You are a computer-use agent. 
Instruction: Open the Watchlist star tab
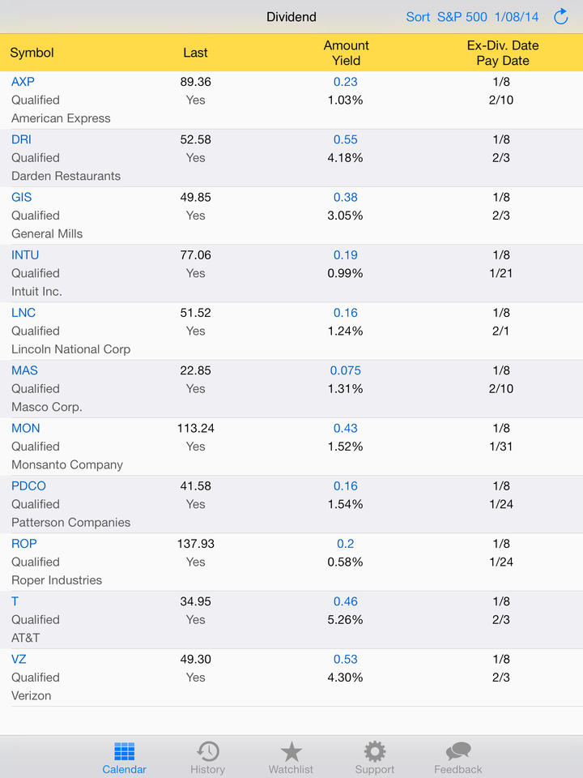[291, 759]
